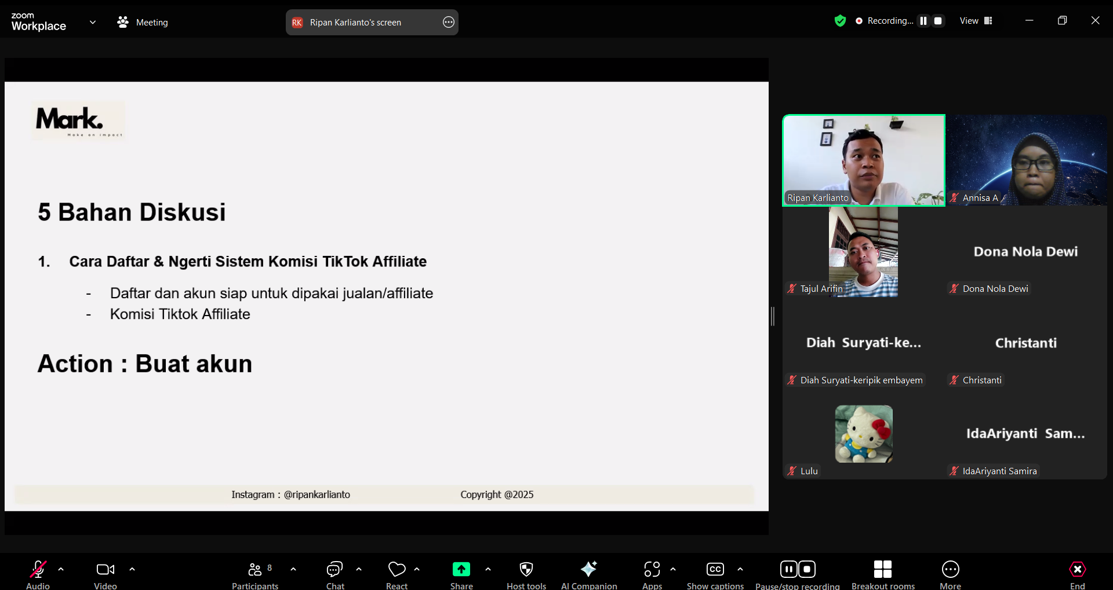Expand the captions options caret
1113x590 pixels.
pos(740,570)
